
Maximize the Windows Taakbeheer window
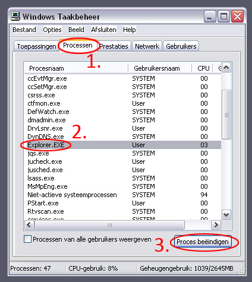pos(223,17)
